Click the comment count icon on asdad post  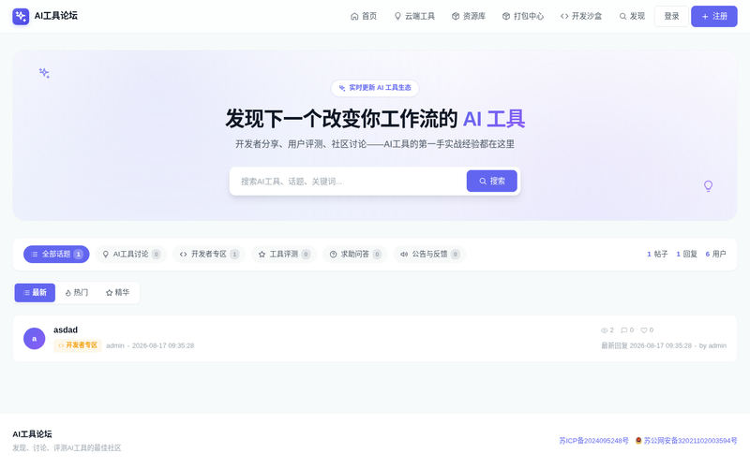tap(623, 330)
